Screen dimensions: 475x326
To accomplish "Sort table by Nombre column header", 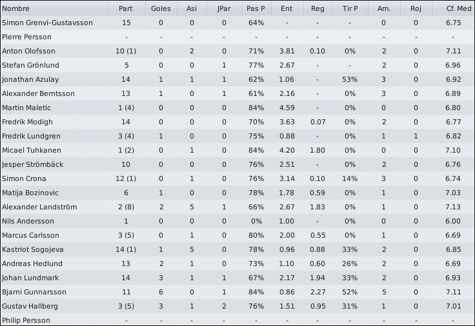I will point(54,8).
